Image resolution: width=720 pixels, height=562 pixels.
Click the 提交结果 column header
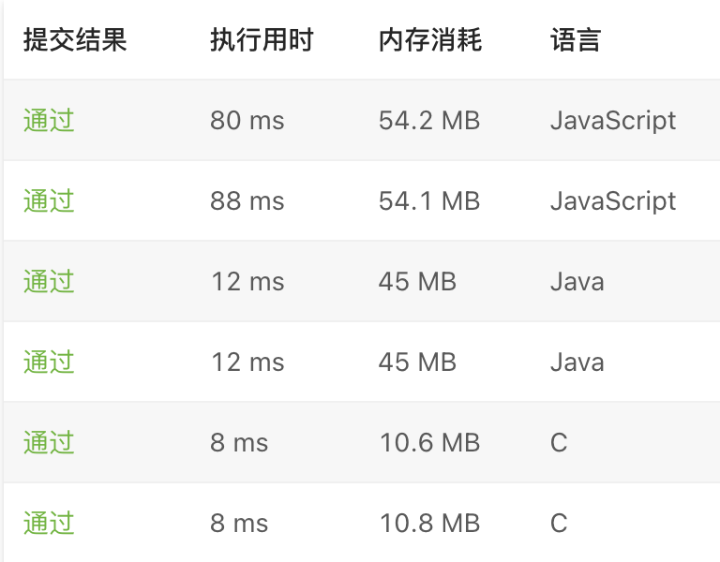(x=75, y=40)
